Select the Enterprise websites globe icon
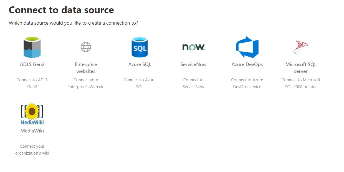Viewport: 344px width, 172px height. 86,47
